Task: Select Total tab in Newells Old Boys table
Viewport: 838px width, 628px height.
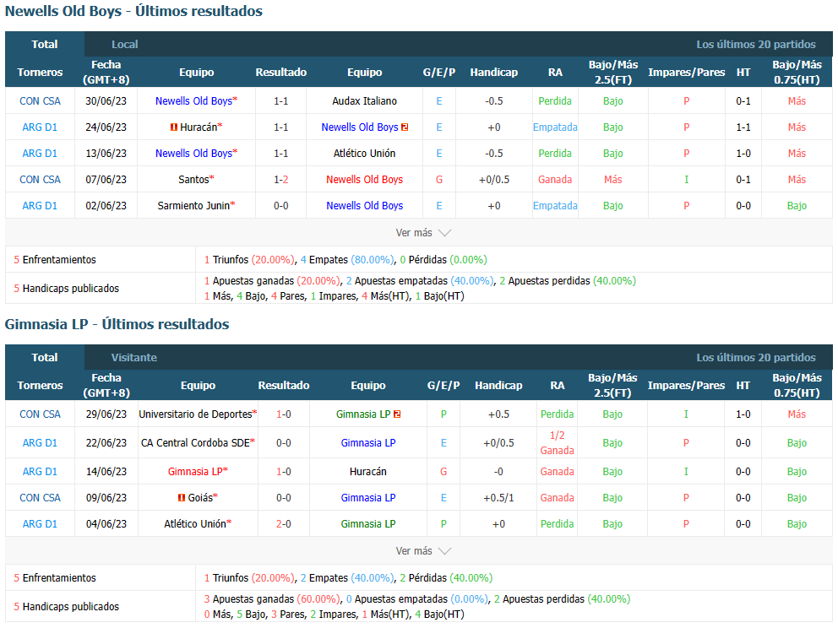Action: pos(45,45)
